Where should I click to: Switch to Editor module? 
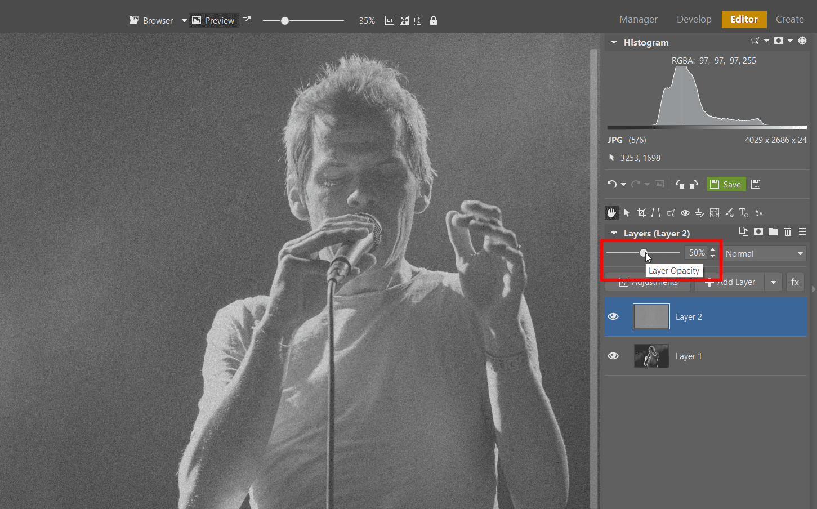pyautogui.click(x=744, y=19)
